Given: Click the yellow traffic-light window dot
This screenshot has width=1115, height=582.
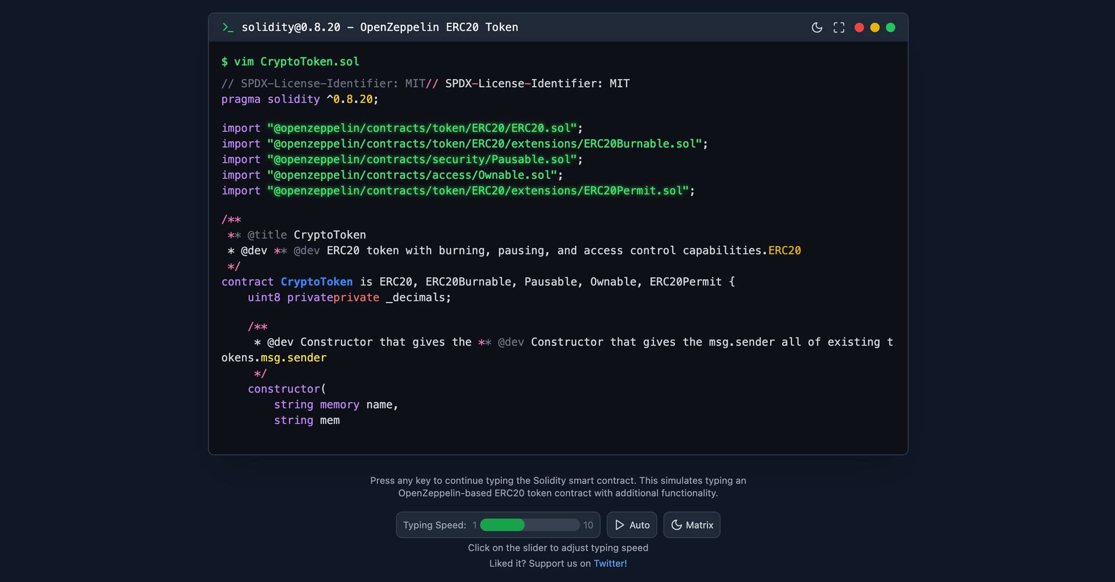Looking at the screenshot, I should pos(875,27).
